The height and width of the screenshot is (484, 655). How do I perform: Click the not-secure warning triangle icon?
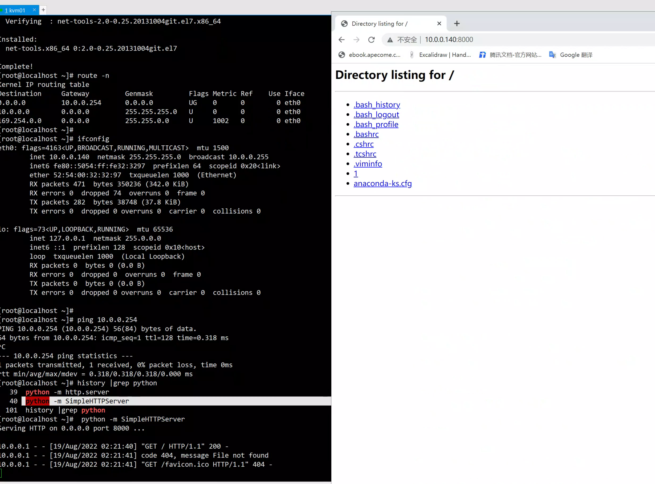[x=390, y=40]
